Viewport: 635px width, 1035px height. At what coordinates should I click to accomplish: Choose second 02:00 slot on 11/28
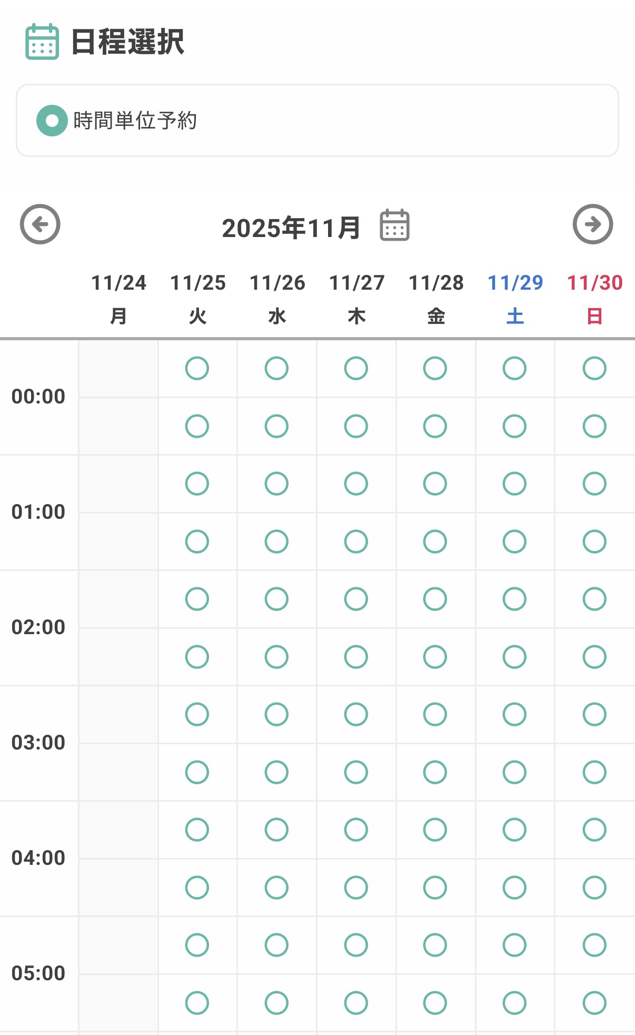tap(435, 657)
